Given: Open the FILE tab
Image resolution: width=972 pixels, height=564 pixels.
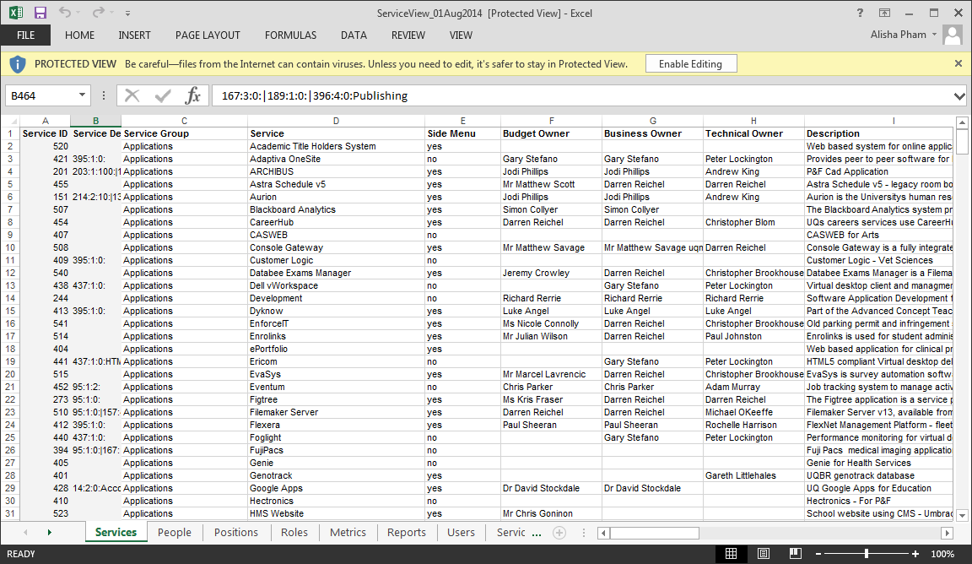Looking at the screenshot, I should [x=25, y=35].
